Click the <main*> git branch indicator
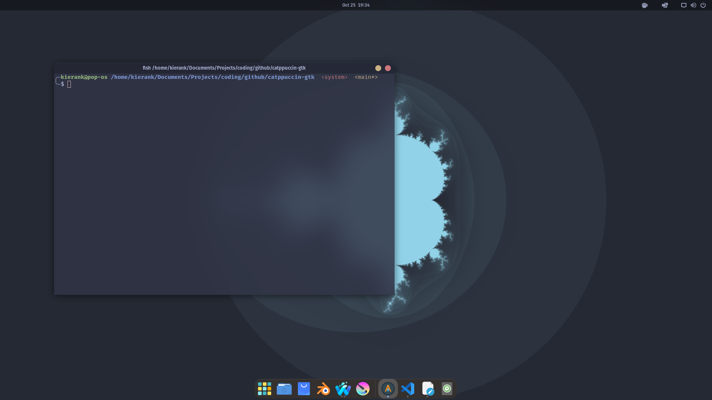The image size is (712, 400). click(x=366, y=77)
